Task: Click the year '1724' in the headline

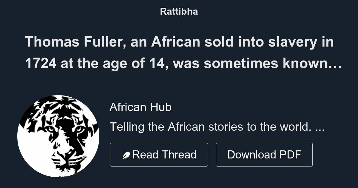Action: point(41,64)
